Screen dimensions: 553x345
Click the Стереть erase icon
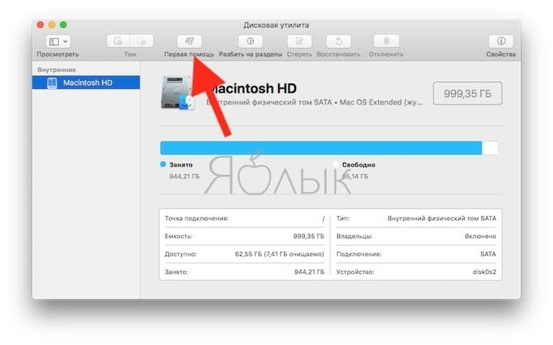[299, 41]
